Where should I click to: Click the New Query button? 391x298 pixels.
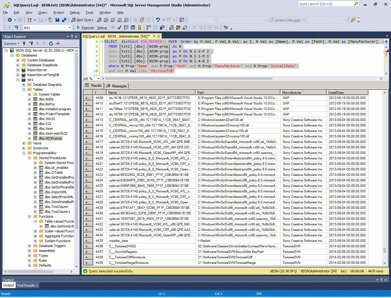pos(82,20)
